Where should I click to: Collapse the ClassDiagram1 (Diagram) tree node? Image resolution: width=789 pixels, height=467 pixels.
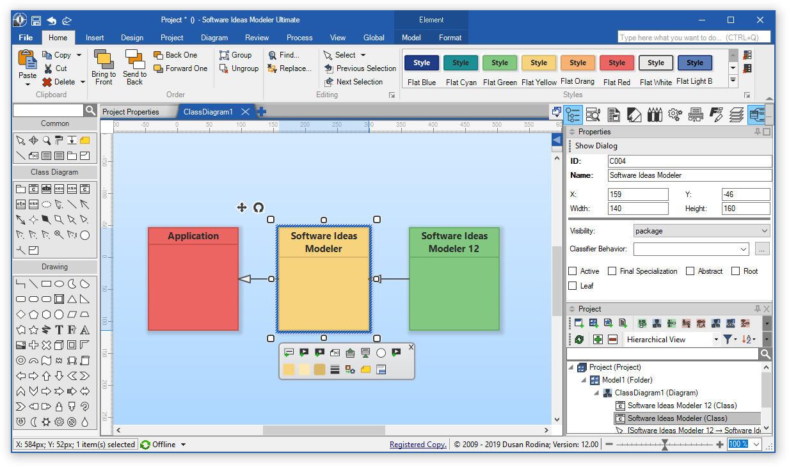pyautogui.click(x=596, y=393)
